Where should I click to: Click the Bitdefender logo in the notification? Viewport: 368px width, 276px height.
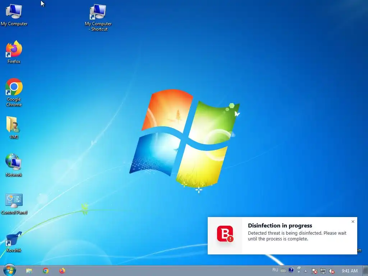(225, 234)
